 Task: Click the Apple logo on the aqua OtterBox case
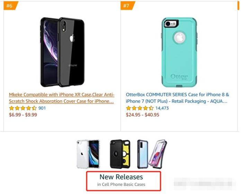179,38
